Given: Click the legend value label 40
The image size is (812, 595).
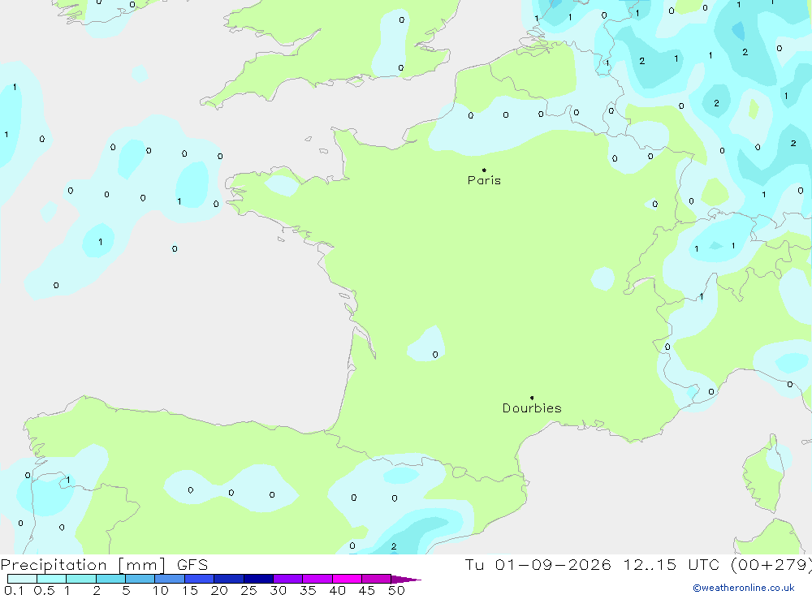Looking at the screenshot, I should click(x=338, y=590).
